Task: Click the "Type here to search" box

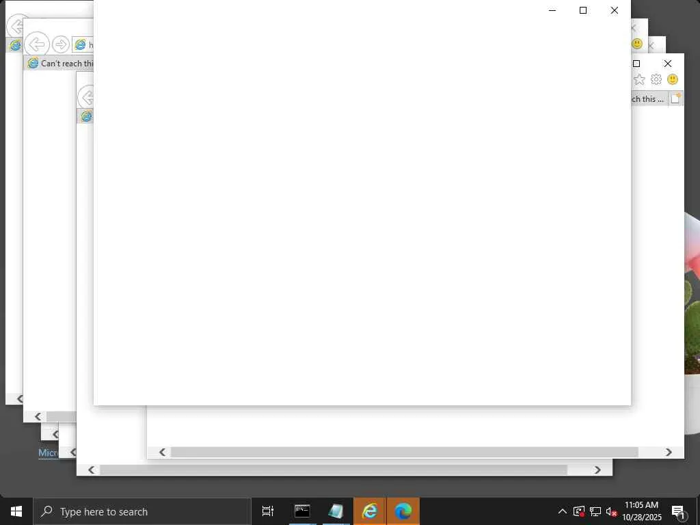Action: coord(142,511)
